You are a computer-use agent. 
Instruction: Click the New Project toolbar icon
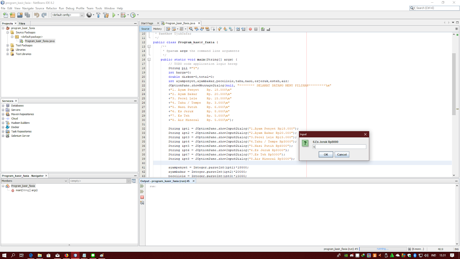12,15
